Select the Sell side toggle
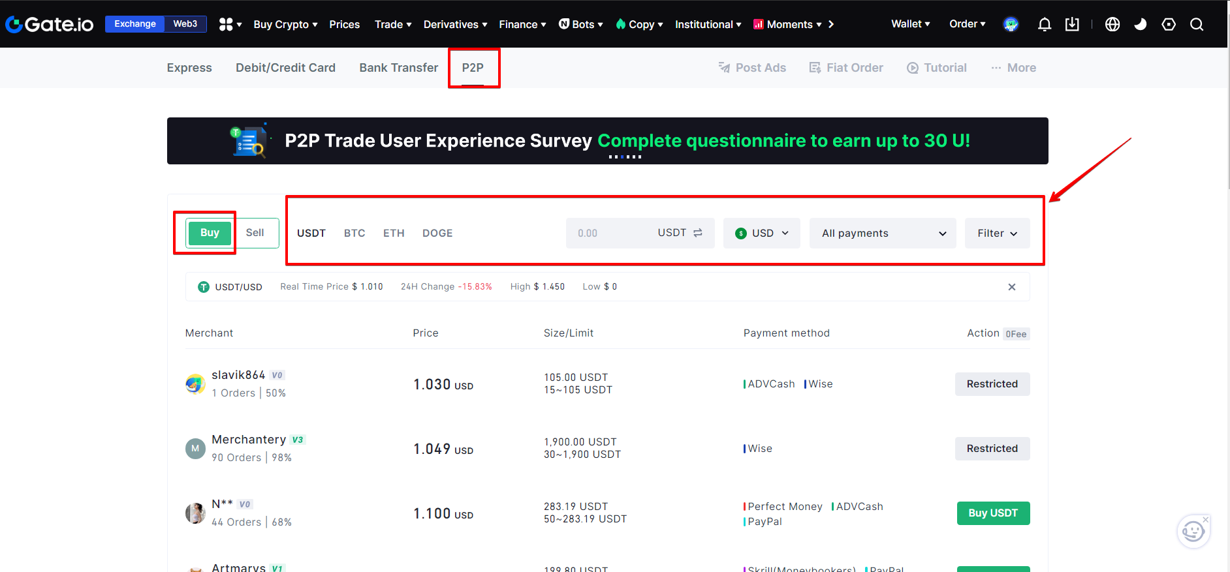 tap(255, 233)
